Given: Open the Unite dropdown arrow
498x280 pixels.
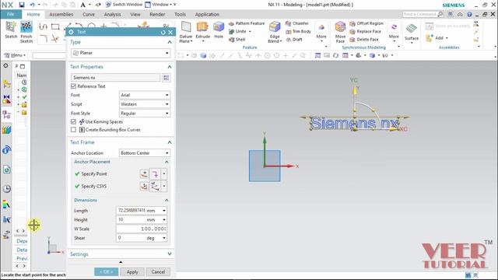Looking at the screenshot, I should pyautogui.click(x=250, y=31).
